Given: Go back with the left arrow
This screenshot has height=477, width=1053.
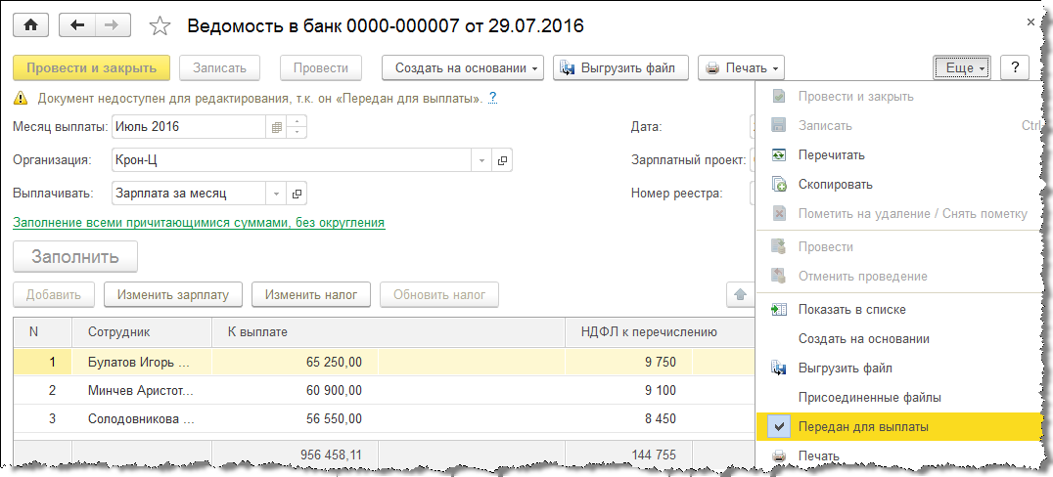Looking at the screenshot, I should tap(77, 25).
